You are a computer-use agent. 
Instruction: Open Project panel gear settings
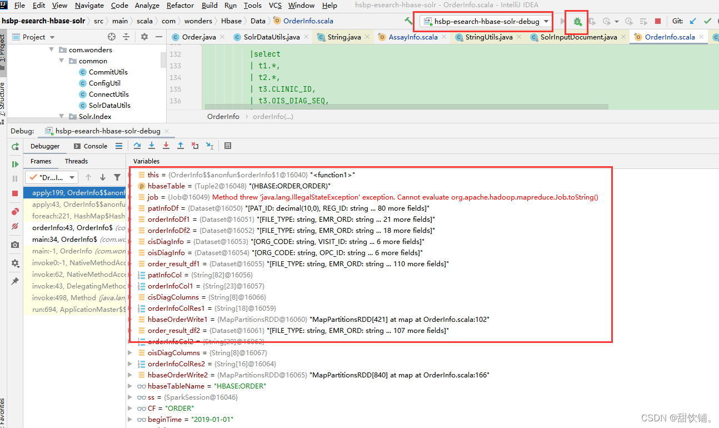[144, 37]
